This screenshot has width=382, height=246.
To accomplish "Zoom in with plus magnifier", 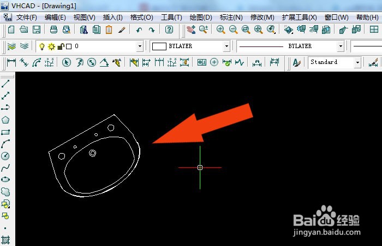I will [220, 30].
